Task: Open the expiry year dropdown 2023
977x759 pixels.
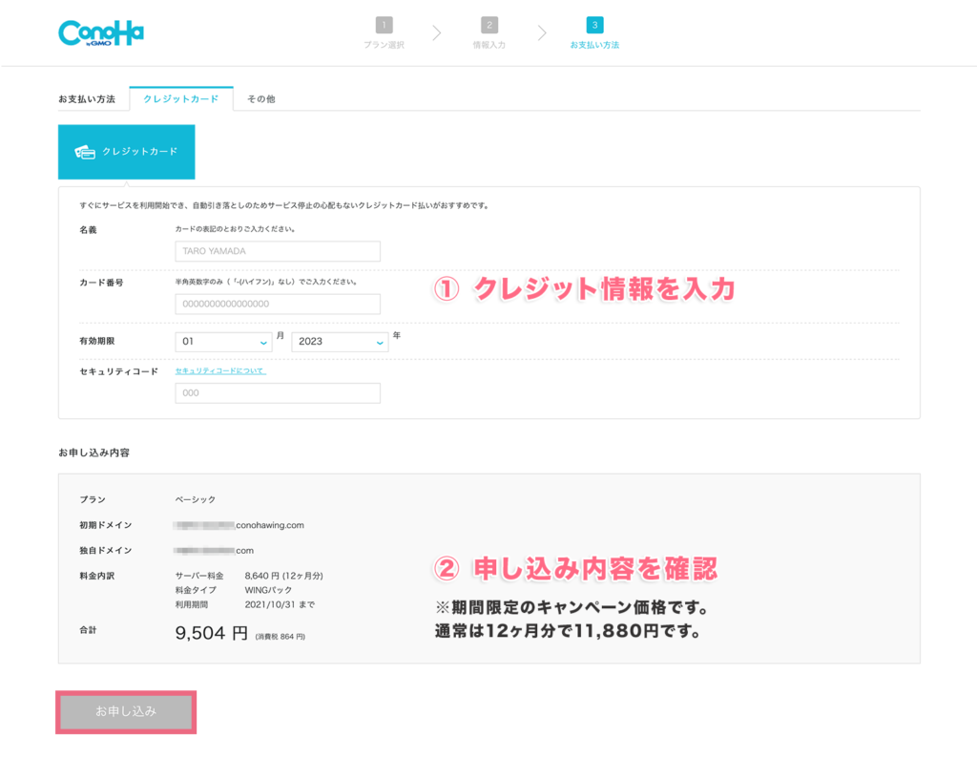Action: click(x=340, y=341)
